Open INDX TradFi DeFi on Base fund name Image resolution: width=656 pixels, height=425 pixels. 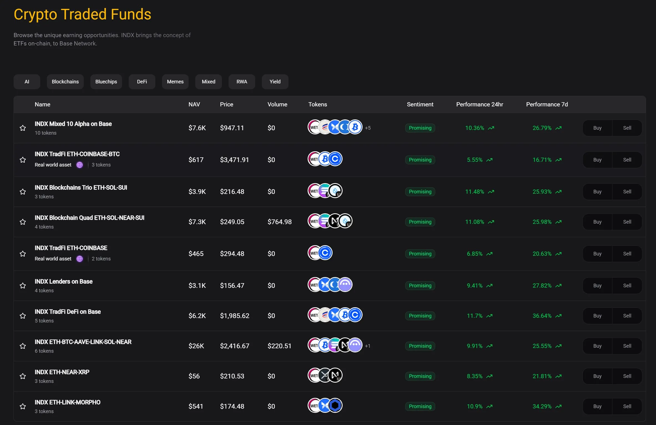pyautogui.click(x=68, y=312)
